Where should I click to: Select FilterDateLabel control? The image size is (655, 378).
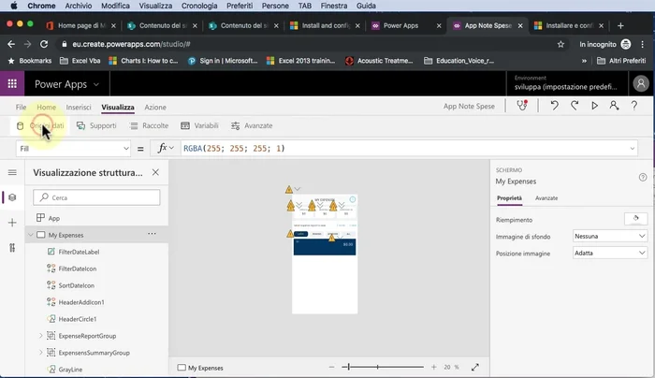coord(79,252)
